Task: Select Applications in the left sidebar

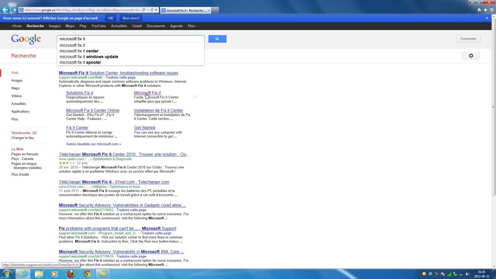Action: (x=20, y=112)
